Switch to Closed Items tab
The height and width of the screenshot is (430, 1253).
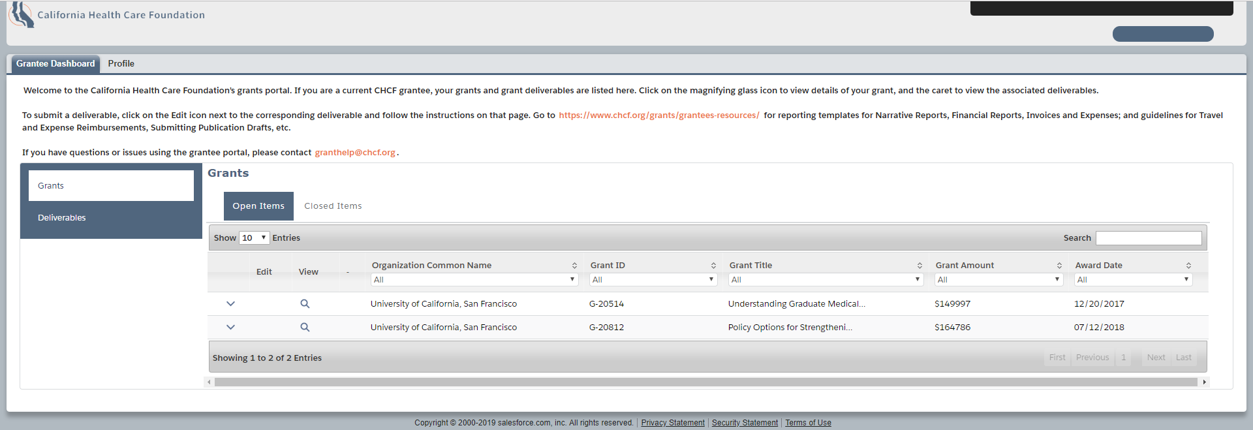333,206
